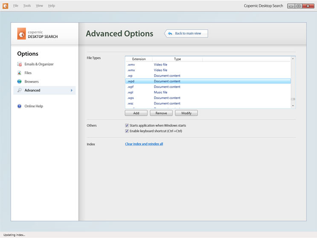The image size is (317, 238).
Task: Toggle Enable keyboard shortcut (Ctrl+Ctrl)
Action: coord(127,131)
